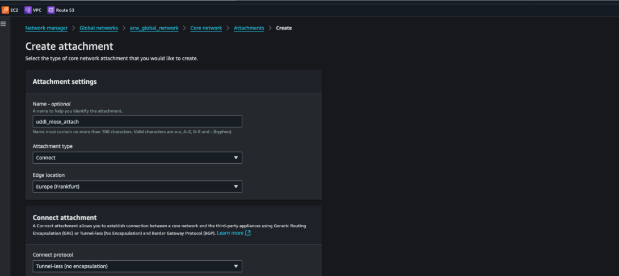619x276 pixels.
Task: Go to Network manager breadcrumb
Action: click(47, 28)
